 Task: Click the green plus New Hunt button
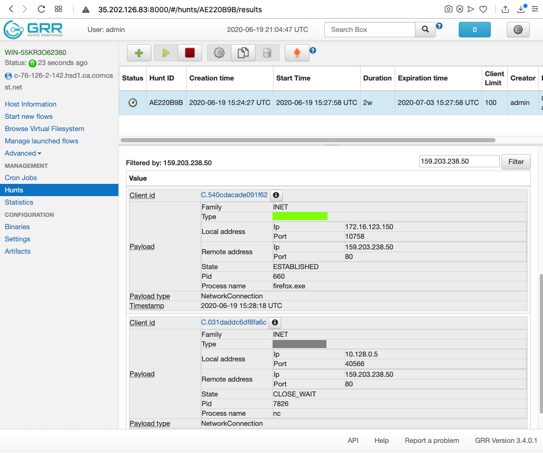(139, 53)
